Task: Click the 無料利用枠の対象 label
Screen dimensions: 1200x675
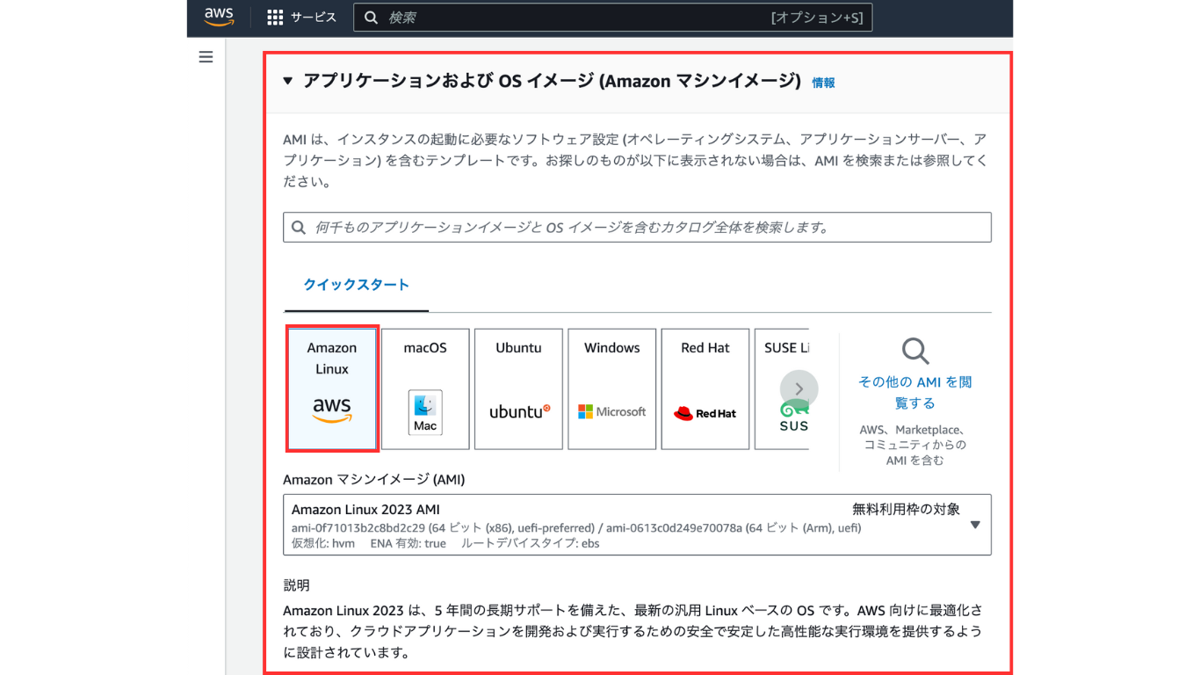Action: click(906, 509)
